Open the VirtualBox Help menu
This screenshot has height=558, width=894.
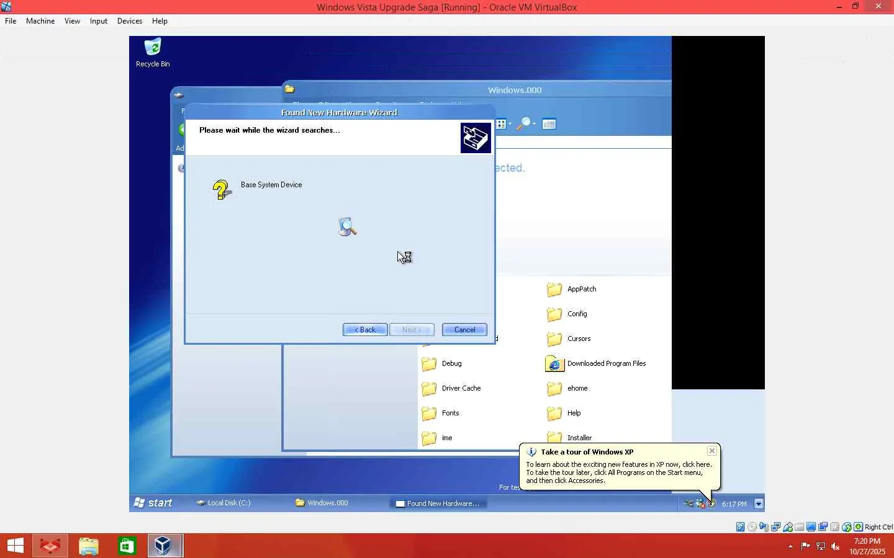(160, 21)
